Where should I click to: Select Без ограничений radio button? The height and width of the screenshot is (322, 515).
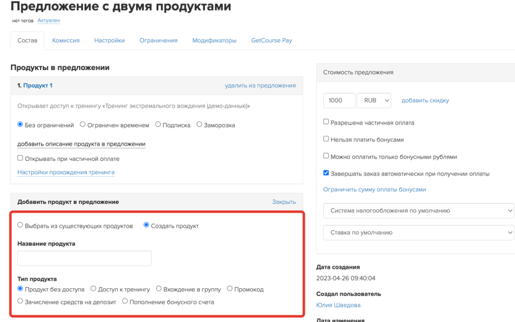[x=20, y=124]
